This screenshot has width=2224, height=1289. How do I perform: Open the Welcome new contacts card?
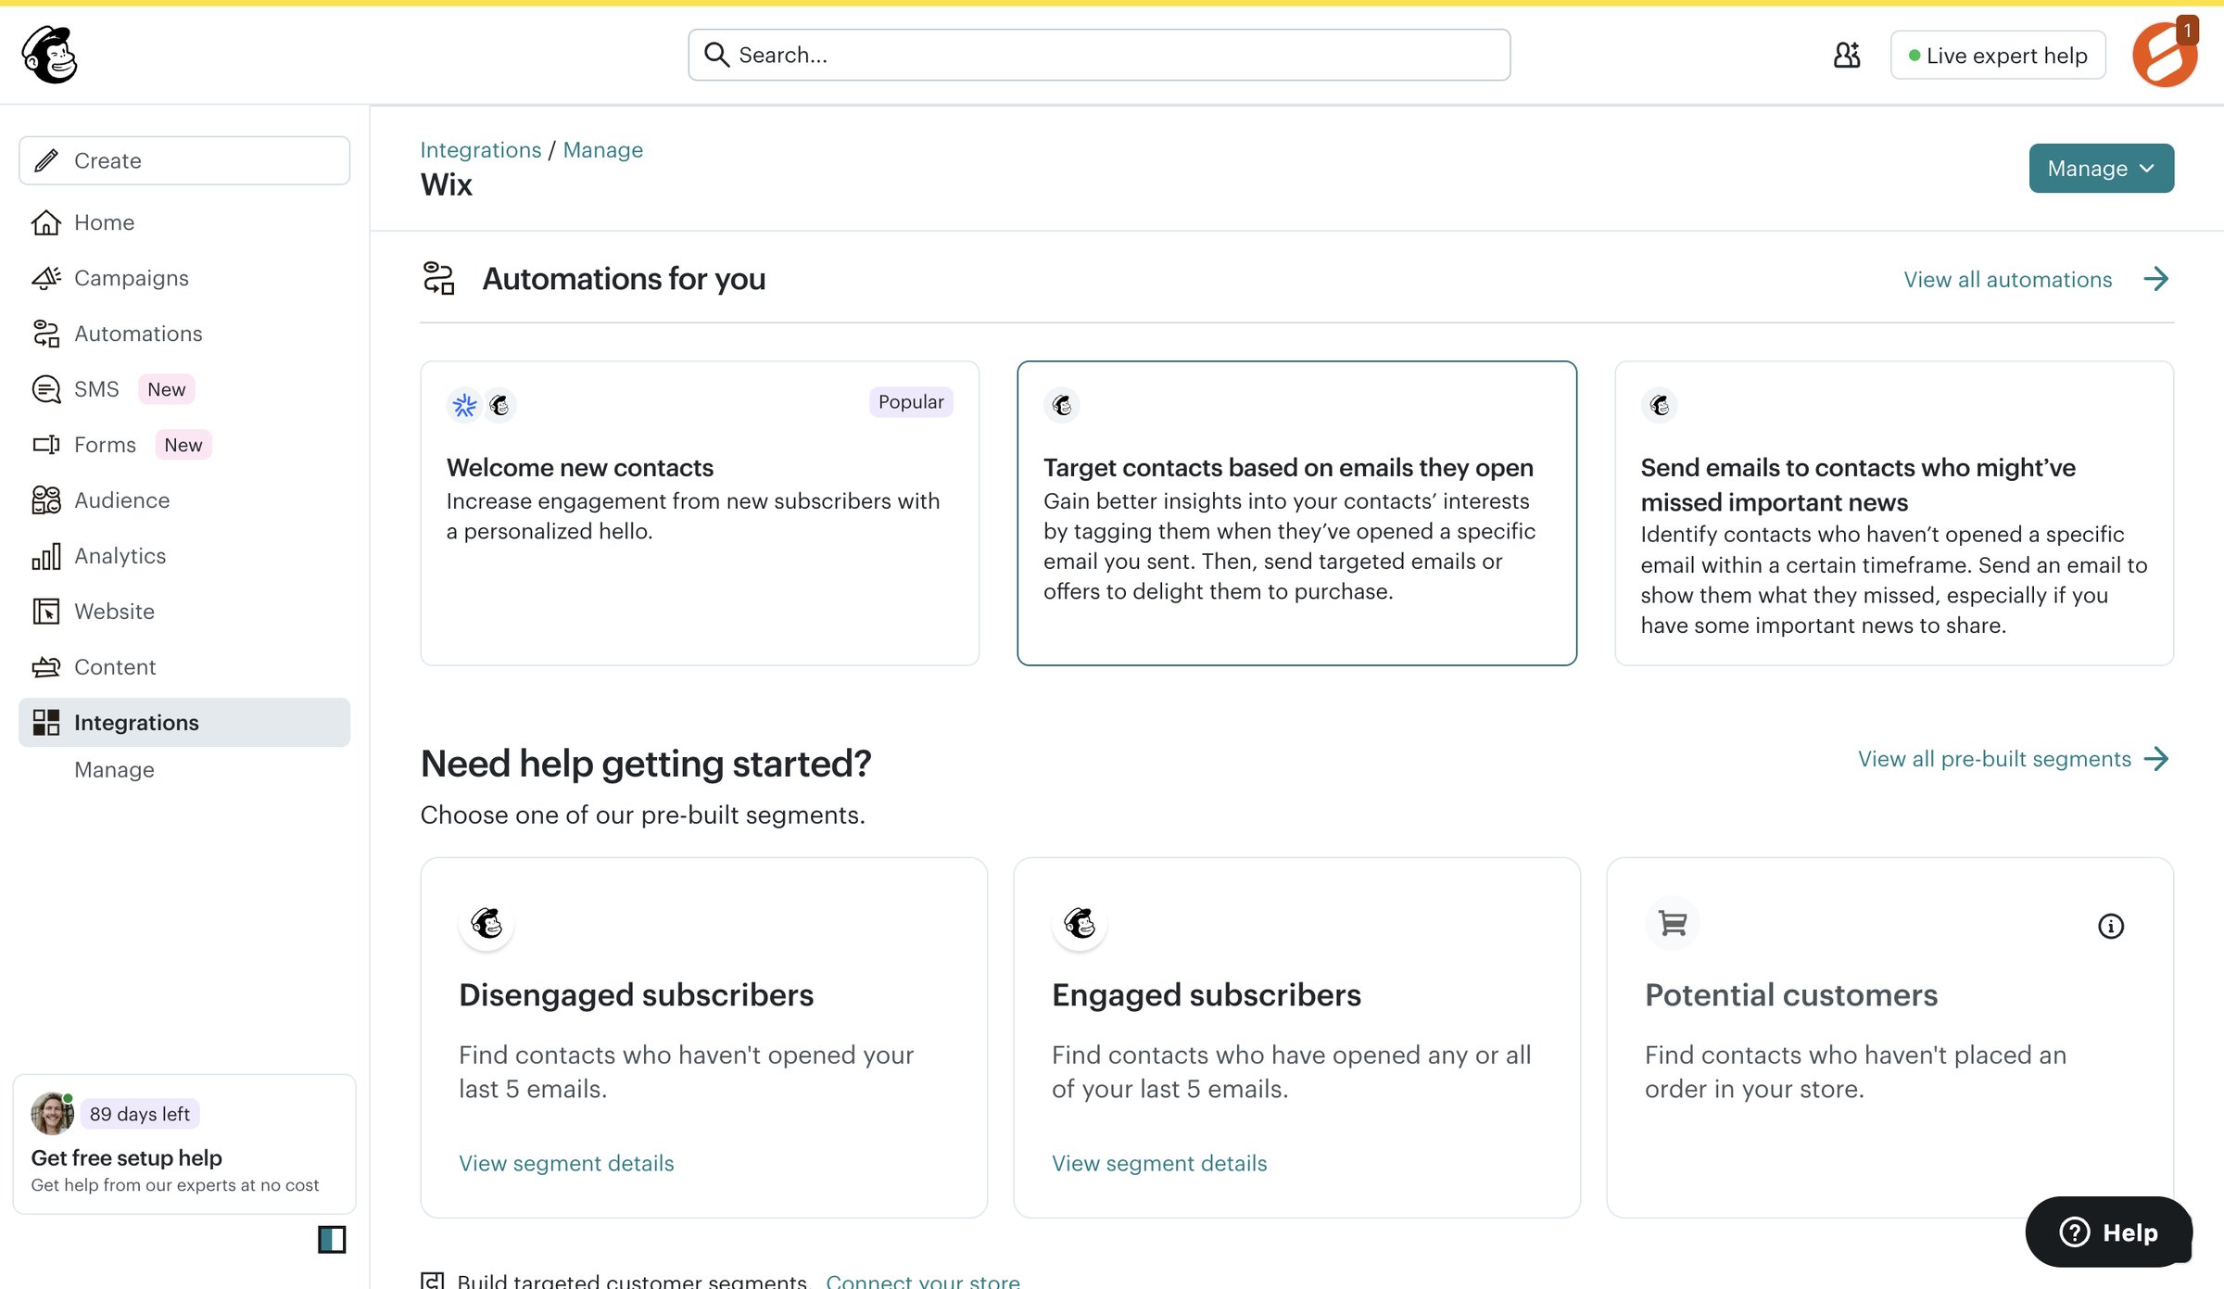coord(700,512)
